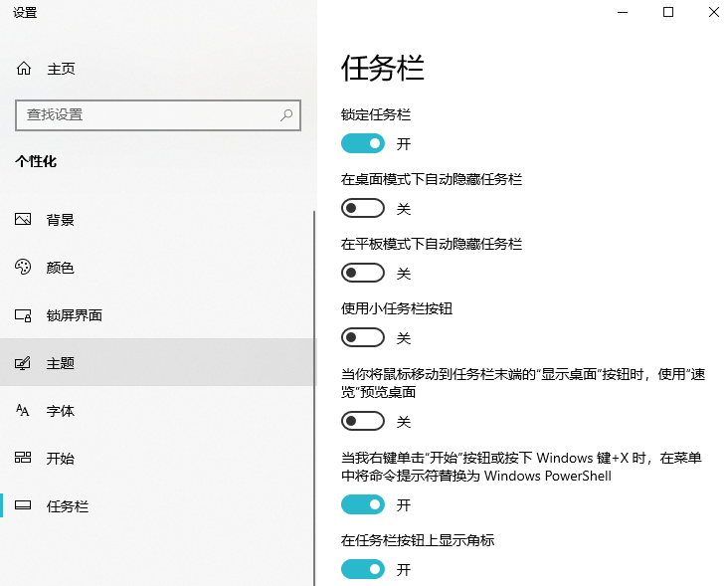Screen dimensions: 727x586
Task: Click the 主题 brush icon
Action: pos(24,363)
